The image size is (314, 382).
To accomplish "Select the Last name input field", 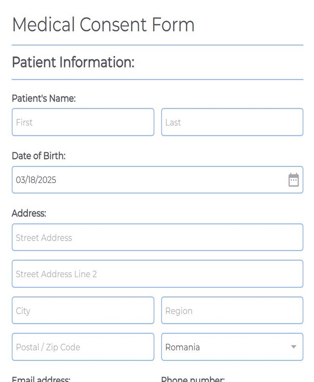I will (232, 122).
